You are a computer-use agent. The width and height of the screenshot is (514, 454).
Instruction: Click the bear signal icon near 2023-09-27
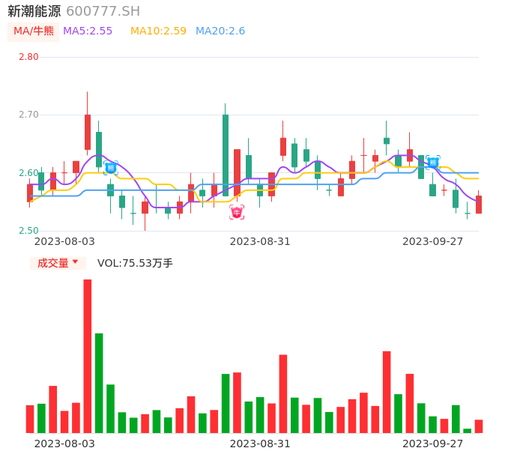[433, 163]
